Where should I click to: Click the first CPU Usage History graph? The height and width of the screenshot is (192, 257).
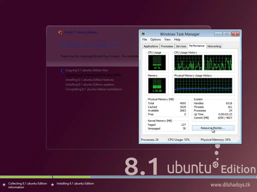(x=188, y=62)
